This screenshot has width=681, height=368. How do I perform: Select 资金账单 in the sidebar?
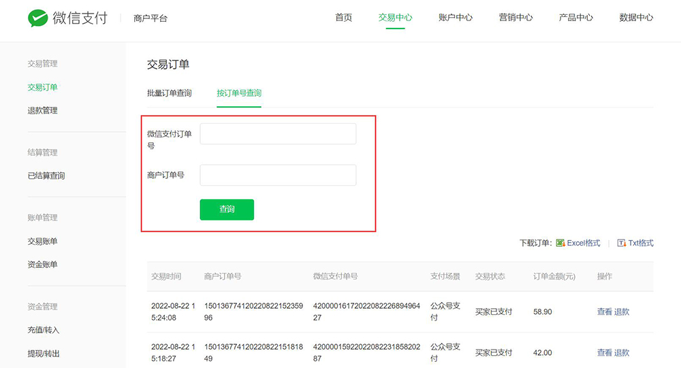42,265
